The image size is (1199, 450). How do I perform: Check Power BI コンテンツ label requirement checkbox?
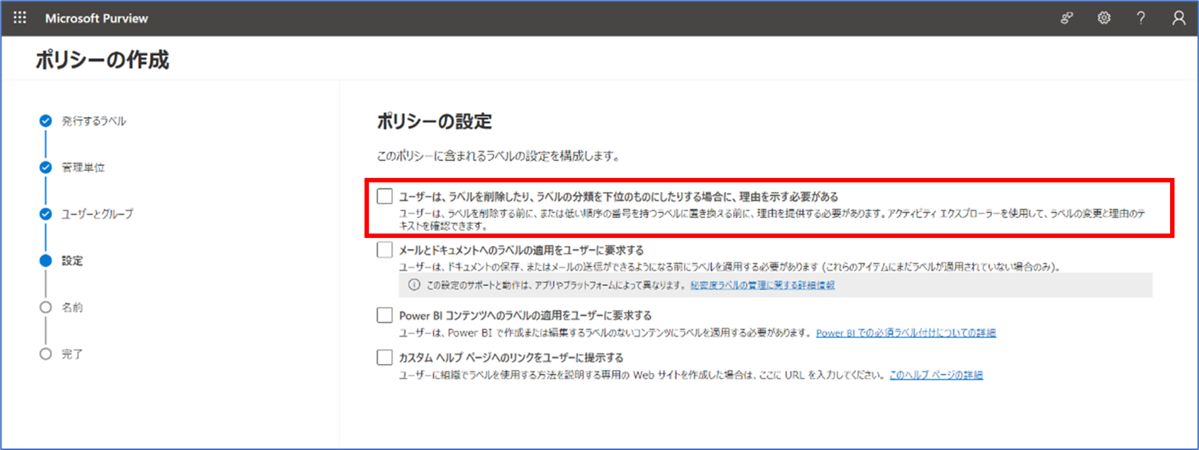(384, 315)
